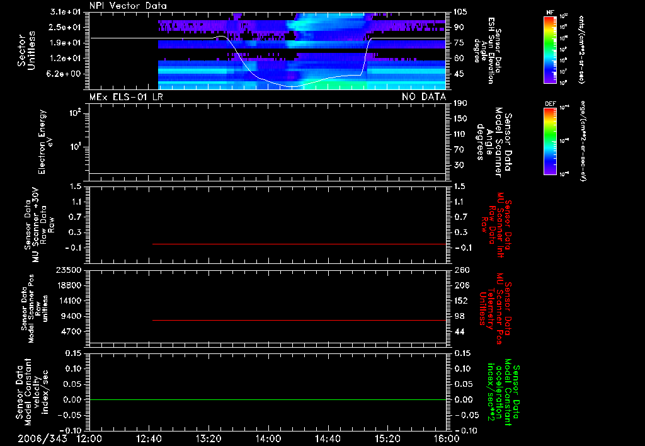Click the 'cnts/(cm**2-sr-sec)' units label

point(581,49)
